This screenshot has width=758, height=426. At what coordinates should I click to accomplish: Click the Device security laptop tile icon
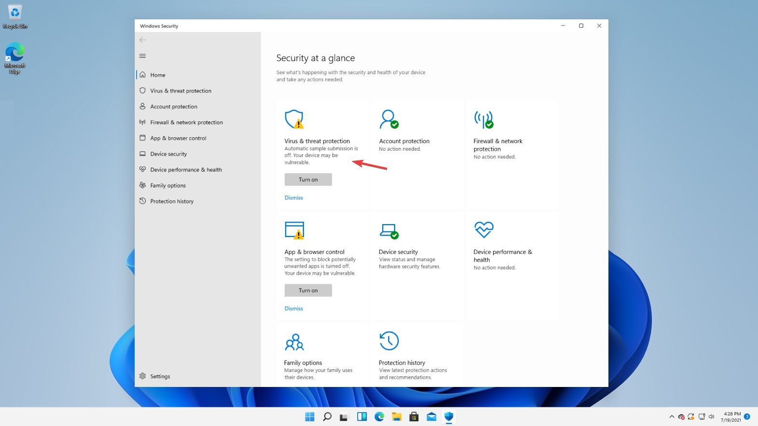[389, 231]
